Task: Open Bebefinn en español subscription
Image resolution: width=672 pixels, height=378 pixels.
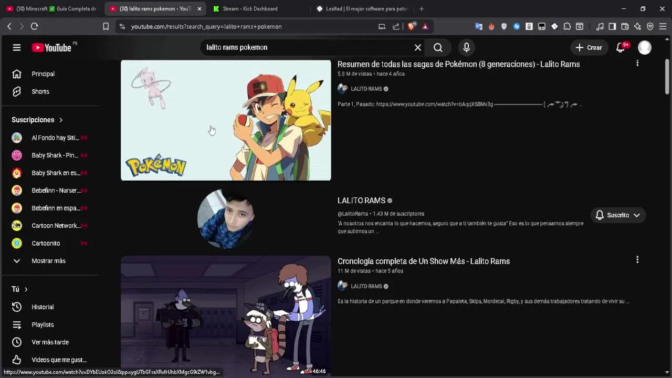Action: point(50,208)
